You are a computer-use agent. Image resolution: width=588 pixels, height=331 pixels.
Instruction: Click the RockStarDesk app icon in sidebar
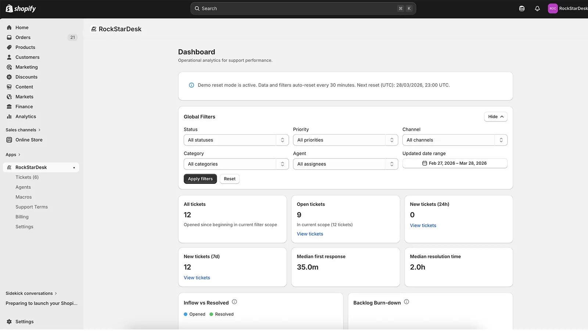pyautogui.click(x=9, y=168)
